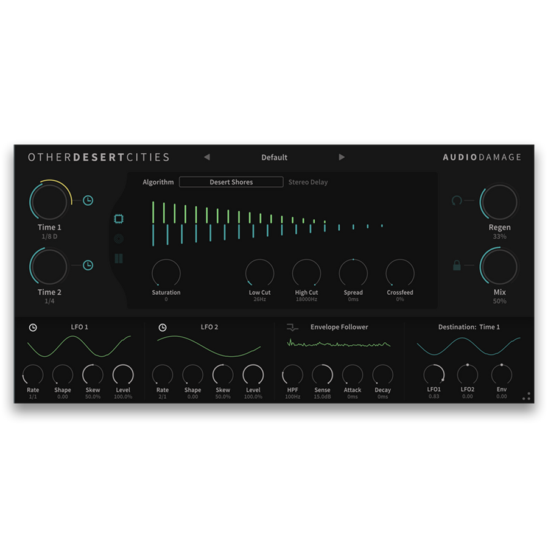Select the Desert Shores algorithm
This screenshot has width=548, height=548.
point(231,181)
